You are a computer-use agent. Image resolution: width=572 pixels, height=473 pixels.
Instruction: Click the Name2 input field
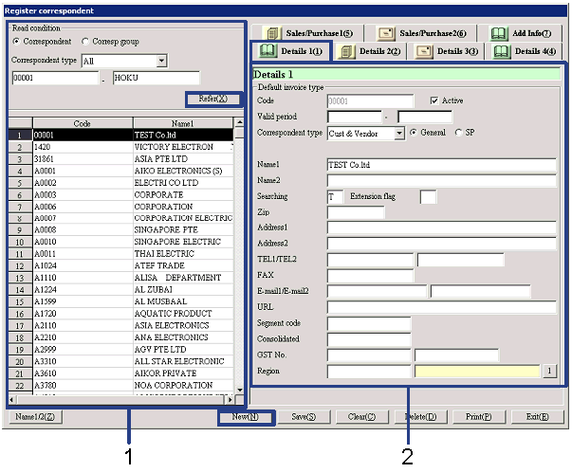pos(441,181)
